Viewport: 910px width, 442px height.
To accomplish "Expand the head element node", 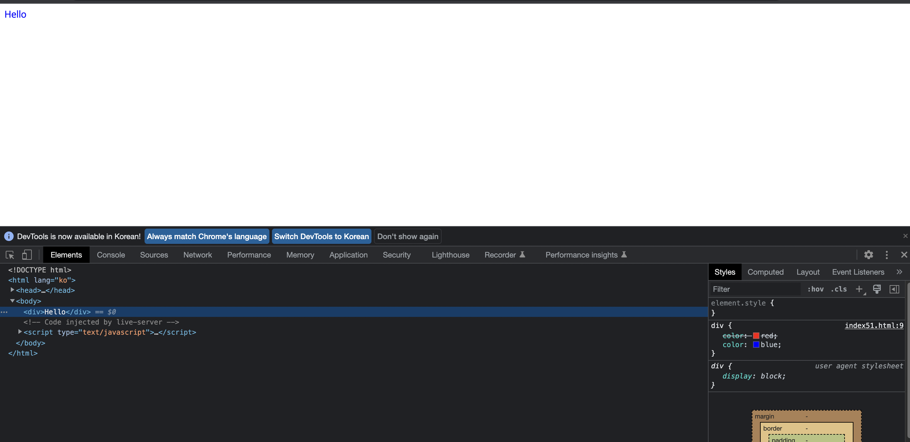I will point(12,290).
